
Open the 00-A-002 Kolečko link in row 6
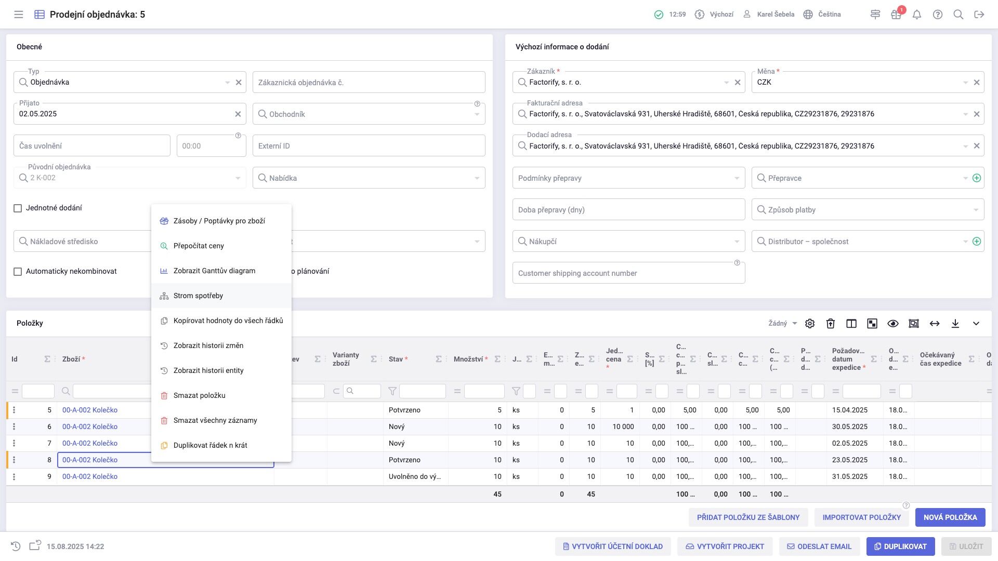click(x=90, y=426)
